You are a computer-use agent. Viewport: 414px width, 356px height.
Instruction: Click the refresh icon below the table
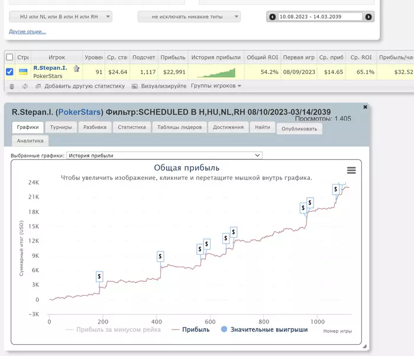point(25,86)
